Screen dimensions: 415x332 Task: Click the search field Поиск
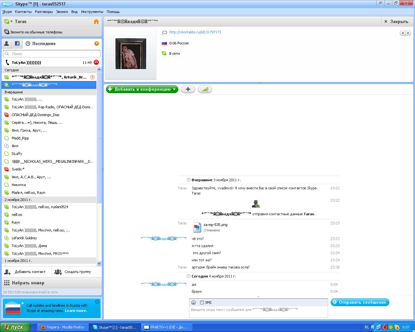(x=52, y=54)
